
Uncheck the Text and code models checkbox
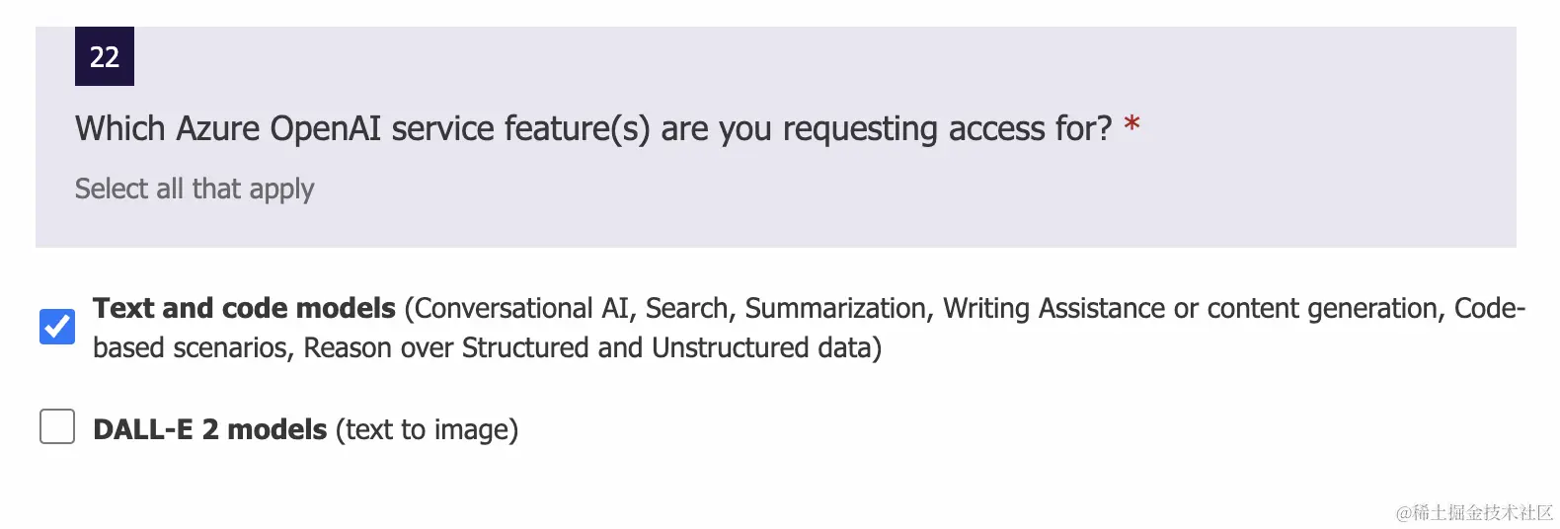[x=57, y=327]
